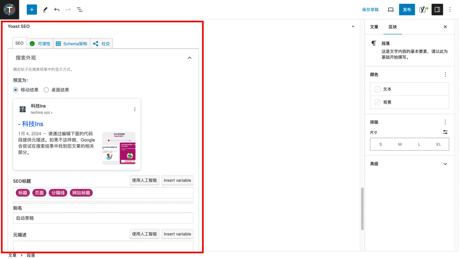Click the SEO title progress bar

(103, 202)
